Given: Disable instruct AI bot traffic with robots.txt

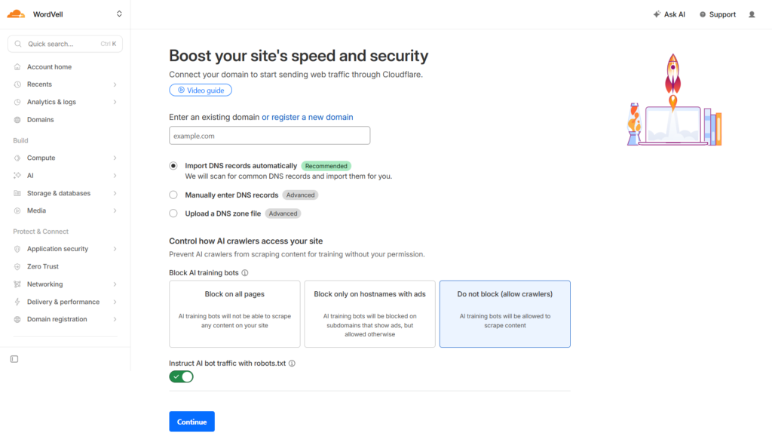Looking at the screenshot, I should (181, 376).
